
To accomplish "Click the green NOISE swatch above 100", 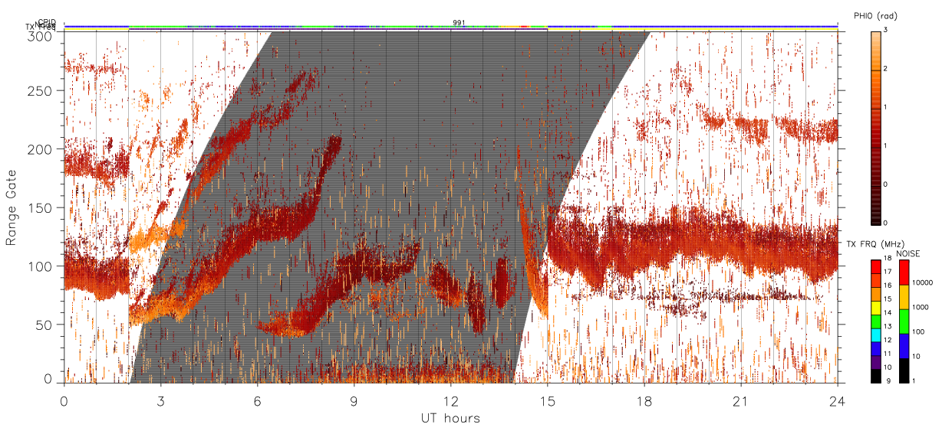I will click(x=903, y=321).
